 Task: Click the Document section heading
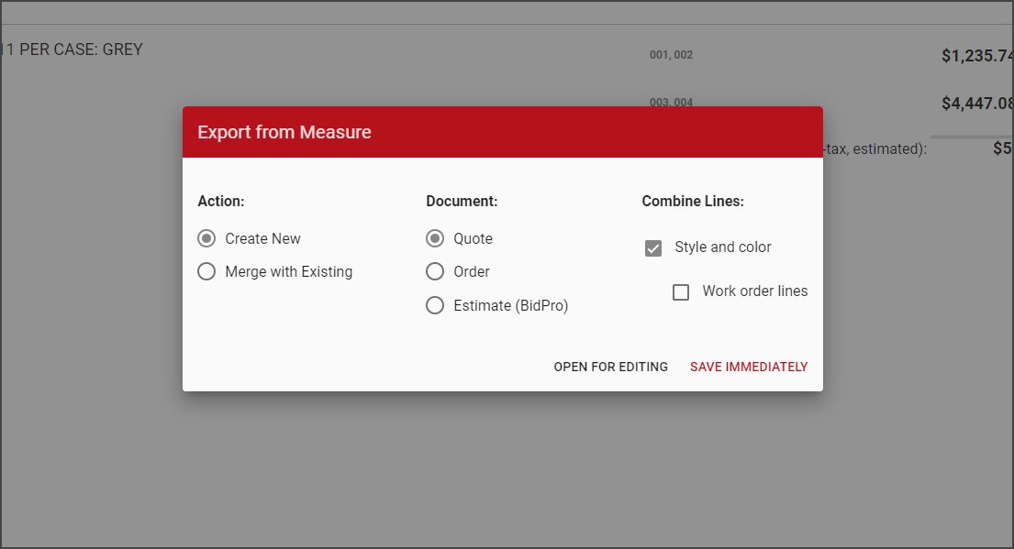point(462,201)
